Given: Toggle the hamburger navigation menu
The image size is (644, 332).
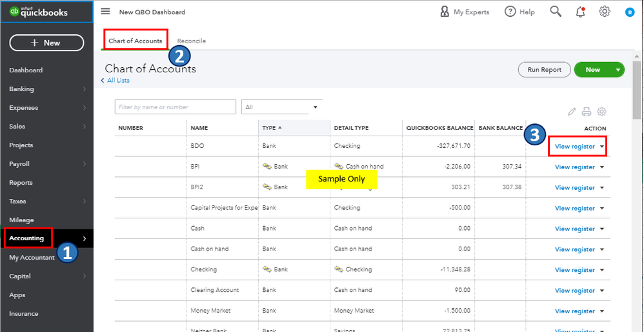Looking at the screenshot, I should pyautogui.click(x=106, y=12).
